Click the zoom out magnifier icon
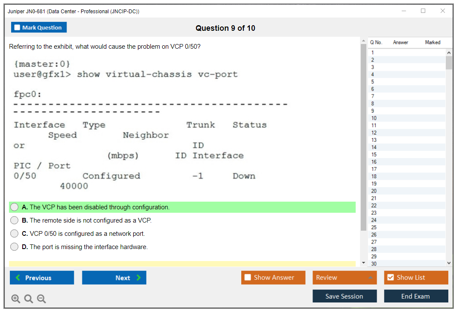 point(41,299)
